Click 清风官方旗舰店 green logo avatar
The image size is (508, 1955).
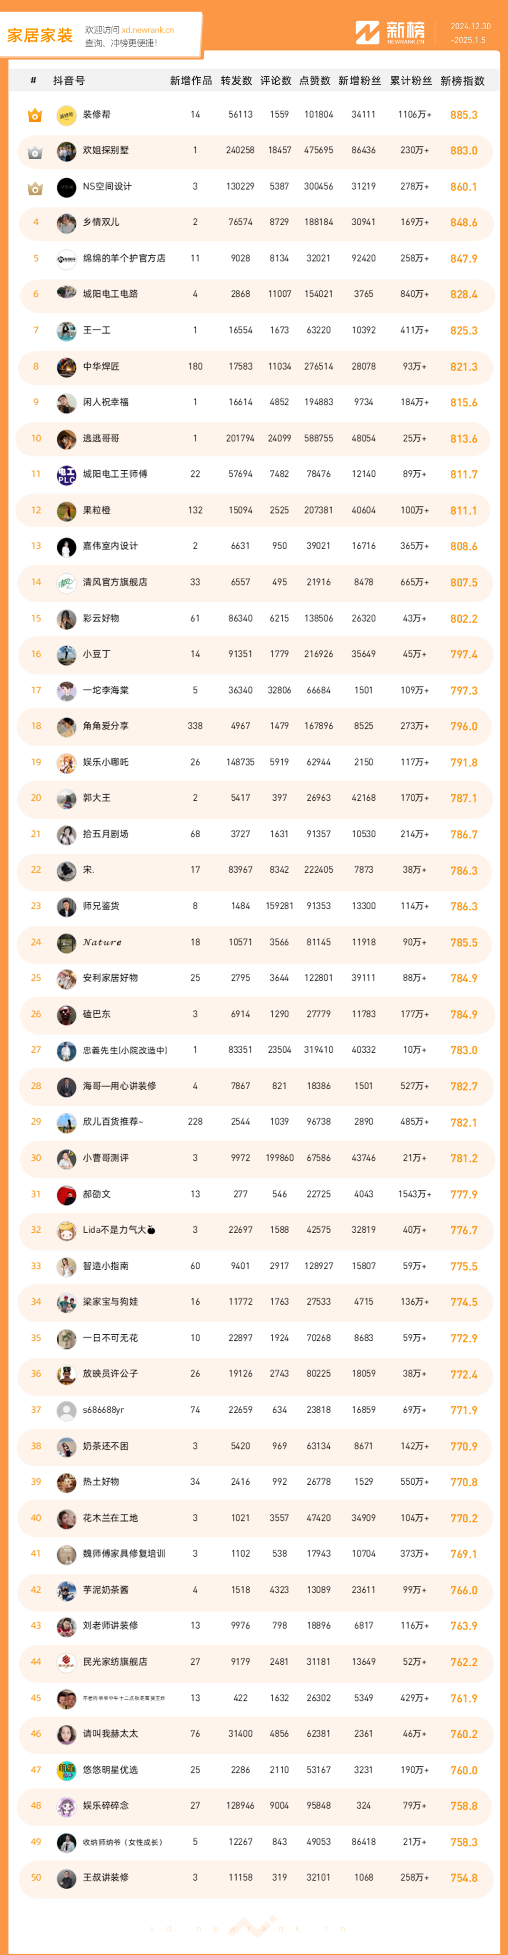67,583
